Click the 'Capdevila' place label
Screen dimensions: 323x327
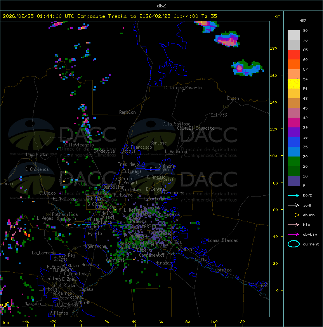pyautogui.click(x=104, y=151)
